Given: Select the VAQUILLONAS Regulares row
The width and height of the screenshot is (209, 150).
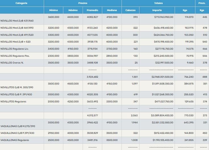Looking at the screenshot, I should pyautogui.click(x=15, y=140).
